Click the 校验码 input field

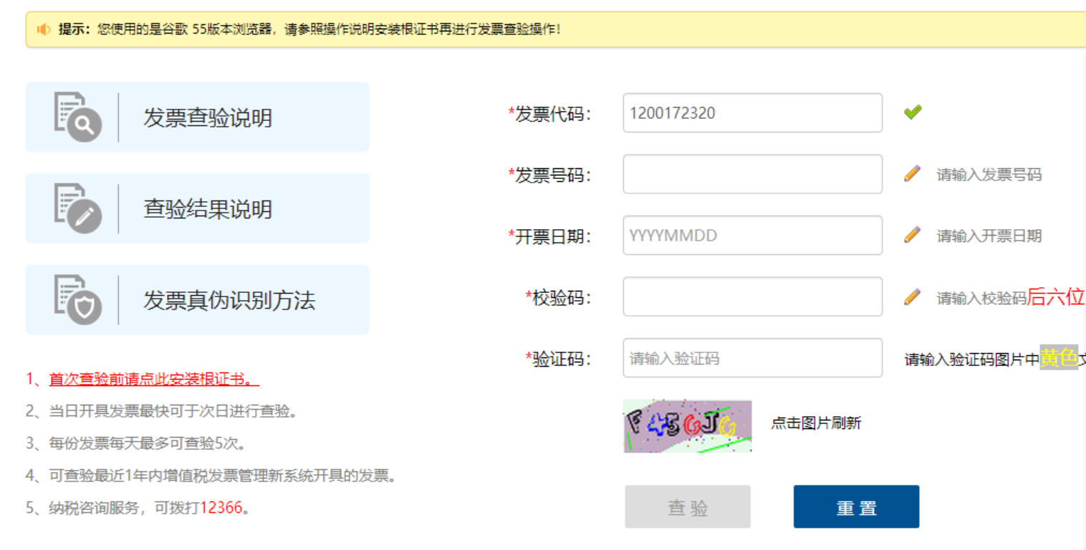coord(752,296)
